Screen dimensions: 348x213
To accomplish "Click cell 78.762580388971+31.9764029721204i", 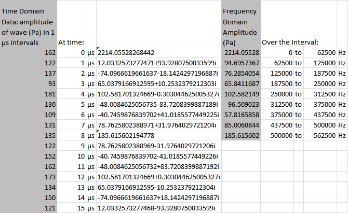I will click(x=159, y=125).
